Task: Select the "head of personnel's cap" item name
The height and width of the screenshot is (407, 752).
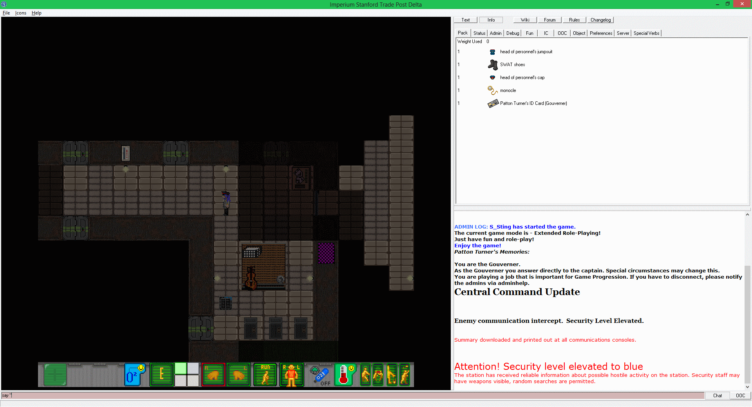Action: (x=522, y=77)
